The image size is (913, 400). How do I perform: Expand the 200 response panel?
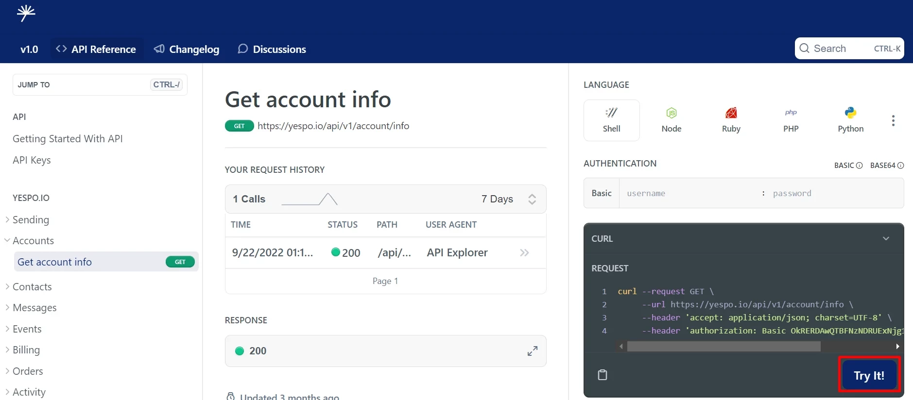533,351
